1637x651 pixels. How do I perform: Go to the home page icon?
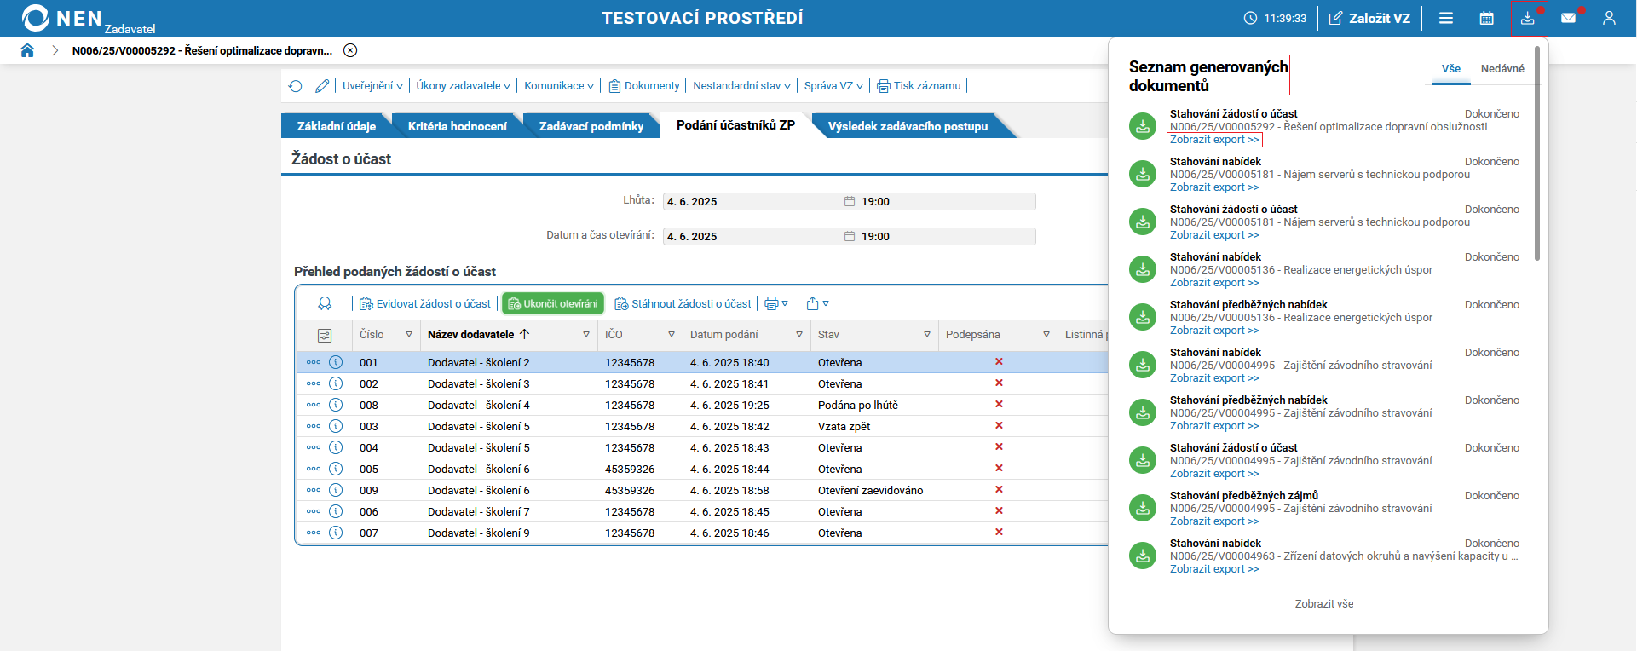27,50
